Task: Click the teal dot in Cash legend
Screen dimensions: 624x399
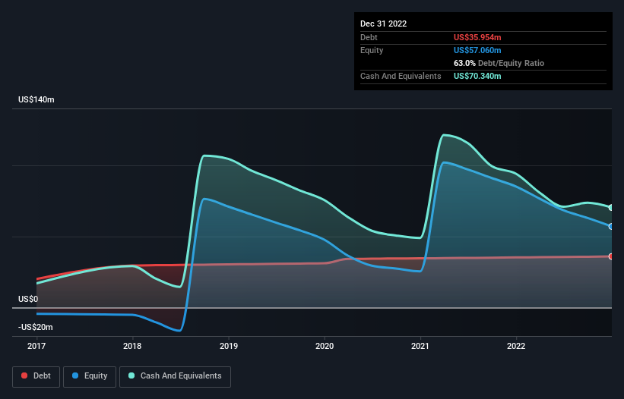Action: 131,375
